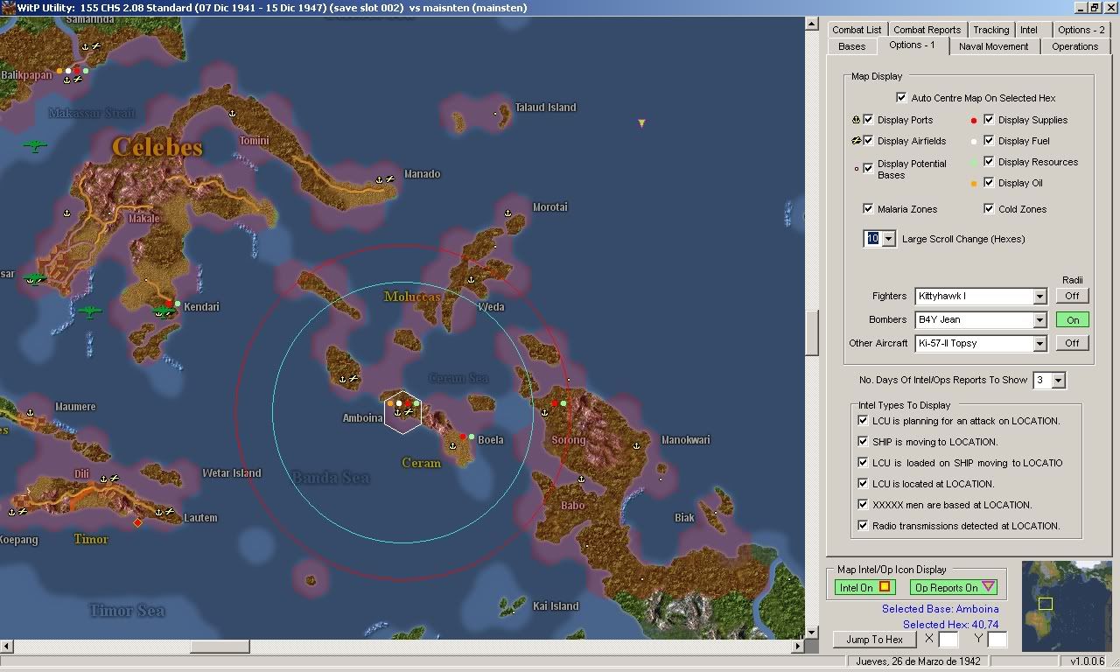Click the Op Reports On button
1120x672 pixels.
953,587
